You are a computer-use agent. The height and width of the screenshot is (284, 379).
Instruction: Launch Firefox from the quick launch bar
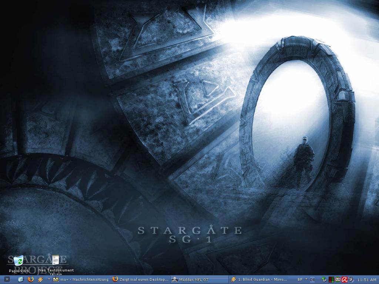click(31, 280)
